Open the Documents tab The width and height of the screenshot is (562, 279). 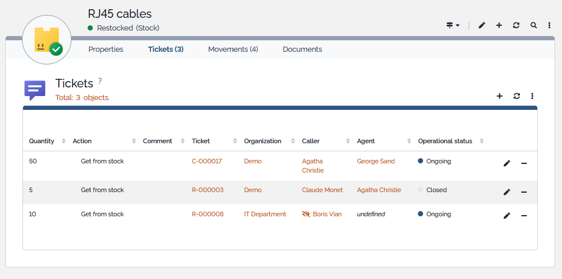[x=302, y=49]
